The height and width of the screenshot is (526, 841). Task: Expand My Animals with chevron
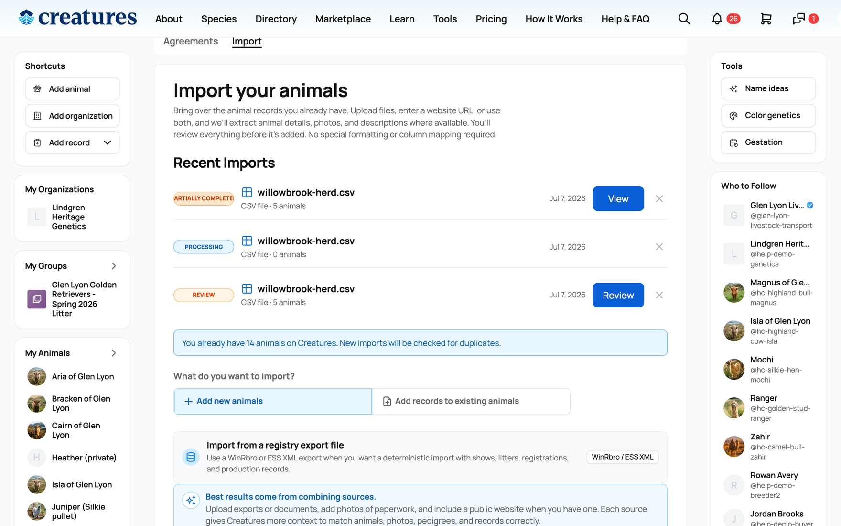pos(114,353)
